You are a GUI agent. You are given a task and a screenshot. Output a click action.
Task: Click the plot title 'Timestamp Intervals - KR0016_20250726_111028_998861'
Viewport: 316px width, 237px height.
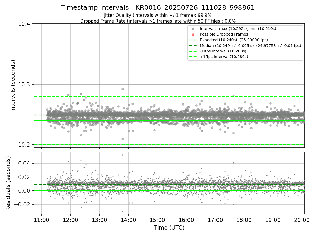point(158,8)
